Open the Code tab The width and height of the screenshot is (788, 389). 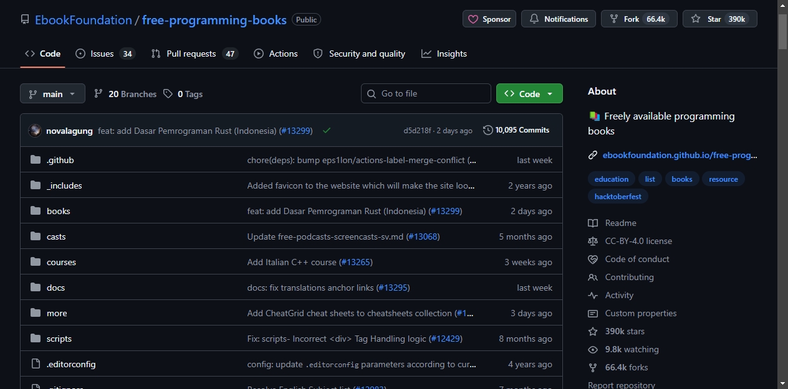click(x=42, y=54)
